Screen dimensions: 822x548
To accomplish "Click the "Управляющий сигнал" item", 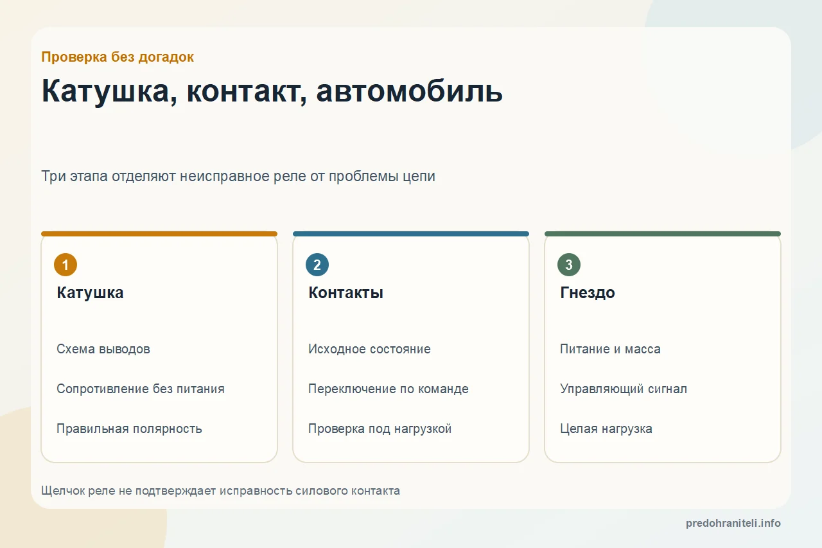I will [x=624, y=389].
